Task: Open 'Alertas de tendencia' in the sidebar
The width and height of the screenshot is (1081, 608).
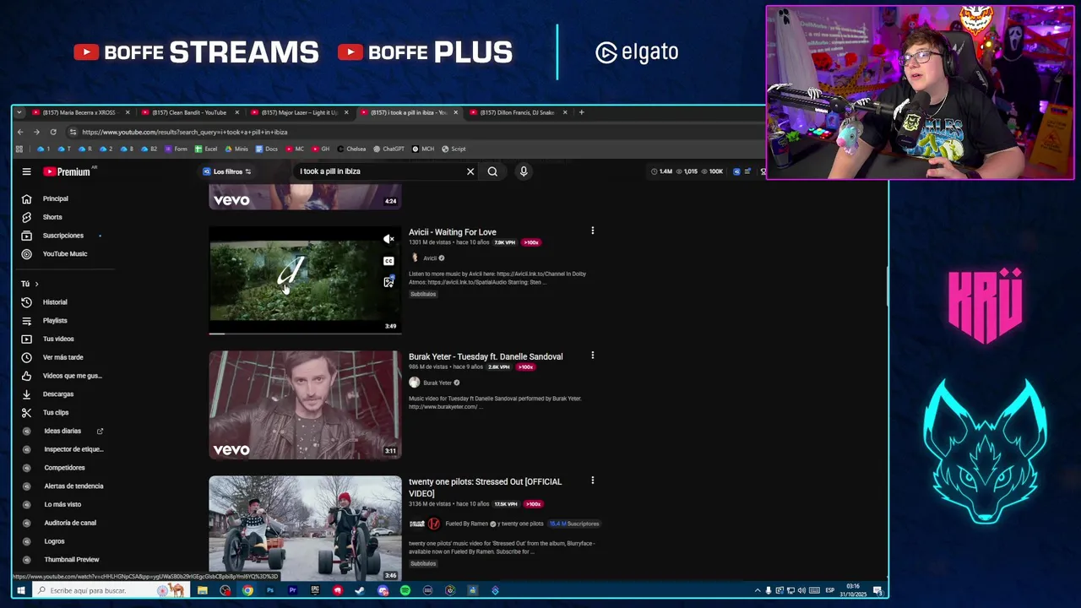Action: pyautogui.click(x=73, y=486)
